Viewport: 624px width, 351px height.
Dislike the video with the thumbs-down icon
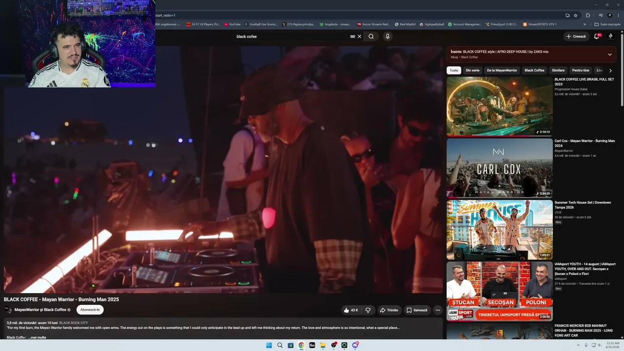tap(368, 310)
